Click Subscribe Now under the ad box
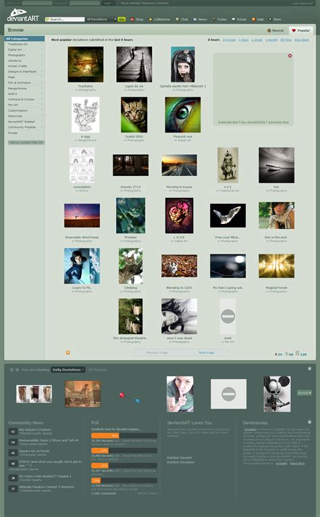The width and height of the screenshot is (320, 517). pyautogui.click(x=228, y=122)
